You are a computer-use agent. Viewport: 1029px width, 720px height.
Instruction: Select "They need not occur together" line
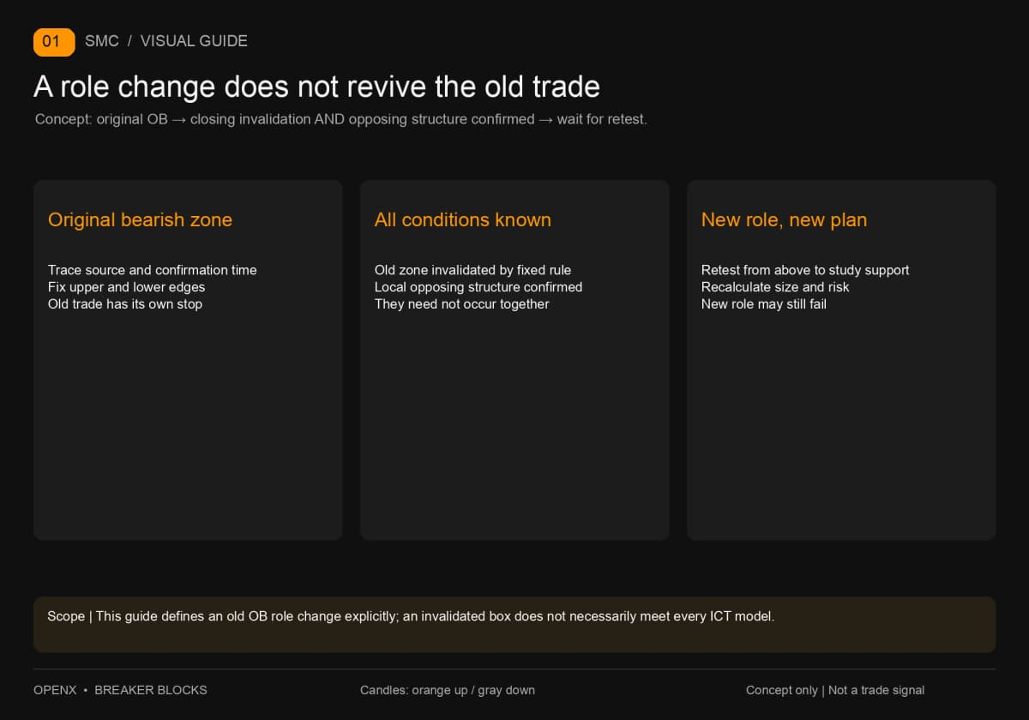click(x=462, y=304)
